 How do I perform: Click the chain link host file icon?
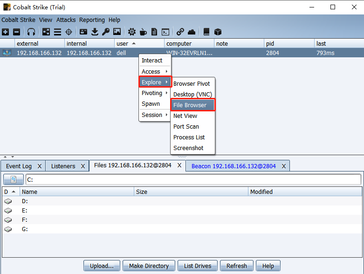(180, 32)
